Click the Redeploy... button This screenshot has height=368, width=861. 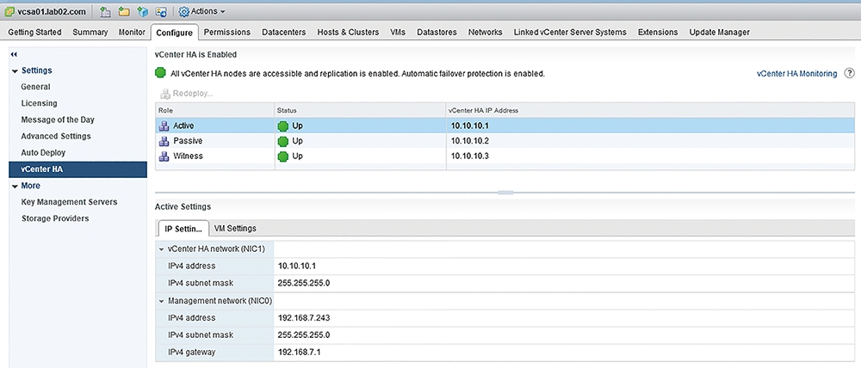point(187,94)
